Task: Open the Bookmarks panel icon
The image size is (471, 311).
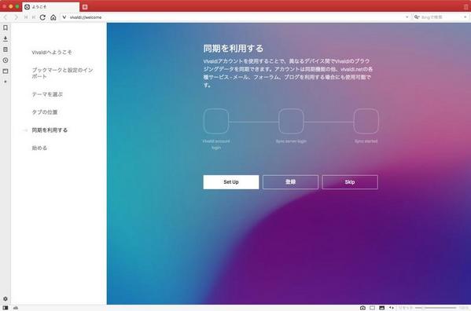Action: pos(6,27)
